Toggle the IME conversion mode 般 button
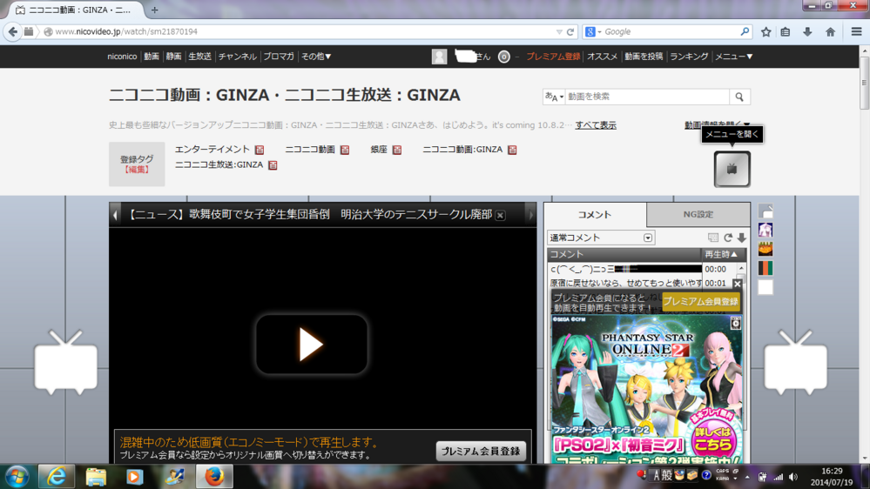The image size is (870, 489). [666, 476]
